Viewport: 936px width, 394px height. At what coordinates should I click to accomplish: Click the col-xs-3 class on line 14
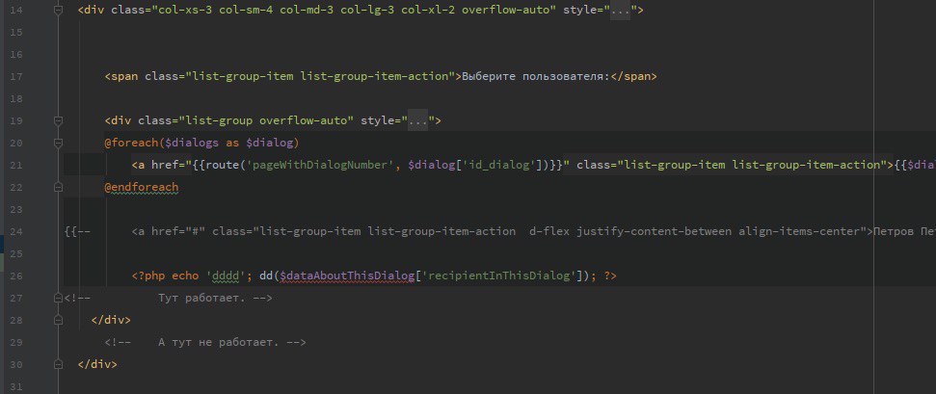click(185, 11)
